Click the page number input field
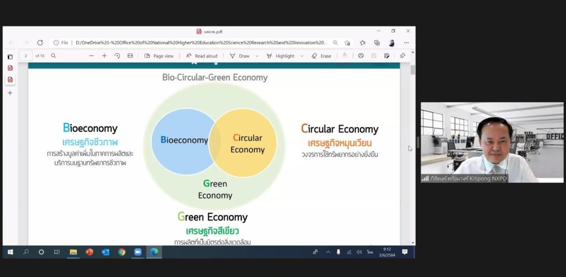The width and height of the screenshot is (566, 277). (x=27, y=56)
